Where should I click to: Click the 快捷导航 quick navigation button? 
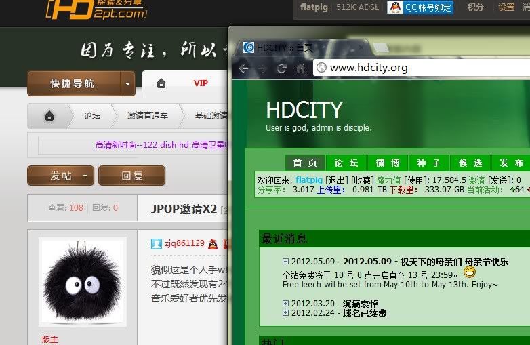74,83
